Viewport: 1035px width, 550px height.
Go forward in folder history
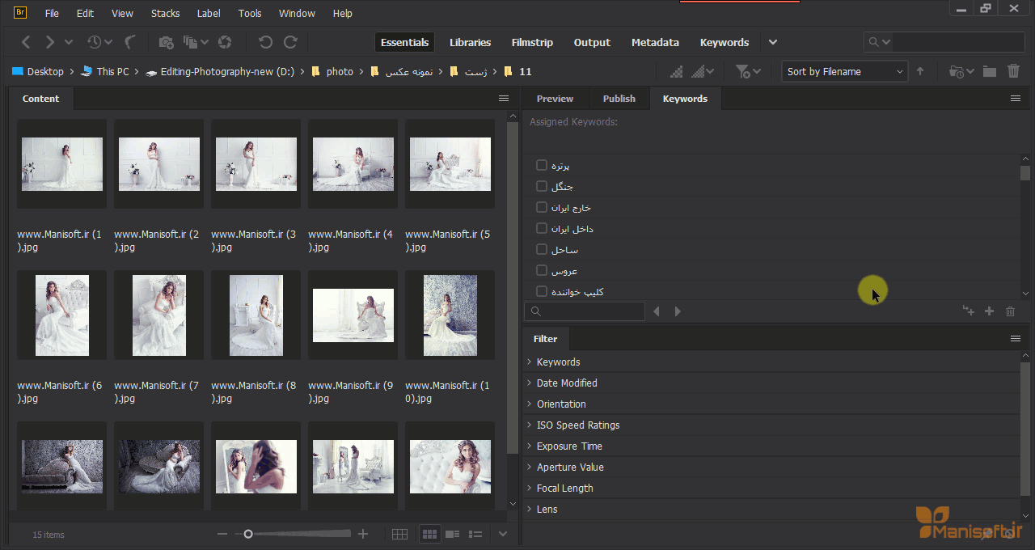coord(50,42)
